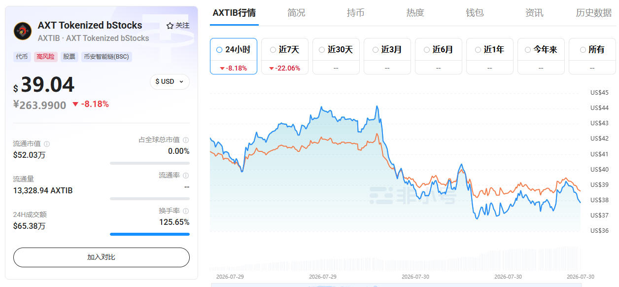The width and height of the screenshot is (619, 287).
Task: Select the 近1年 time range radio
Action: pyautogui.click(x=478, y=50)
